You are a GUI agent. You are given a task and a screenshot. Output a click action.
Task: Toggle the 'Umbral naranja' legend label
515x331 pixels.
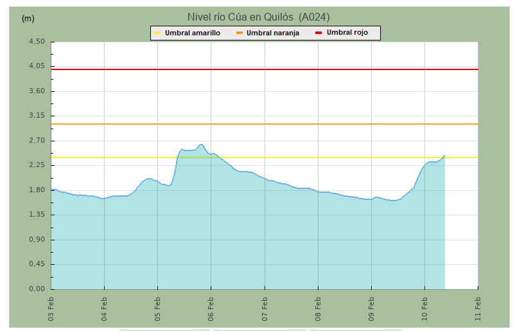(273, 33)
